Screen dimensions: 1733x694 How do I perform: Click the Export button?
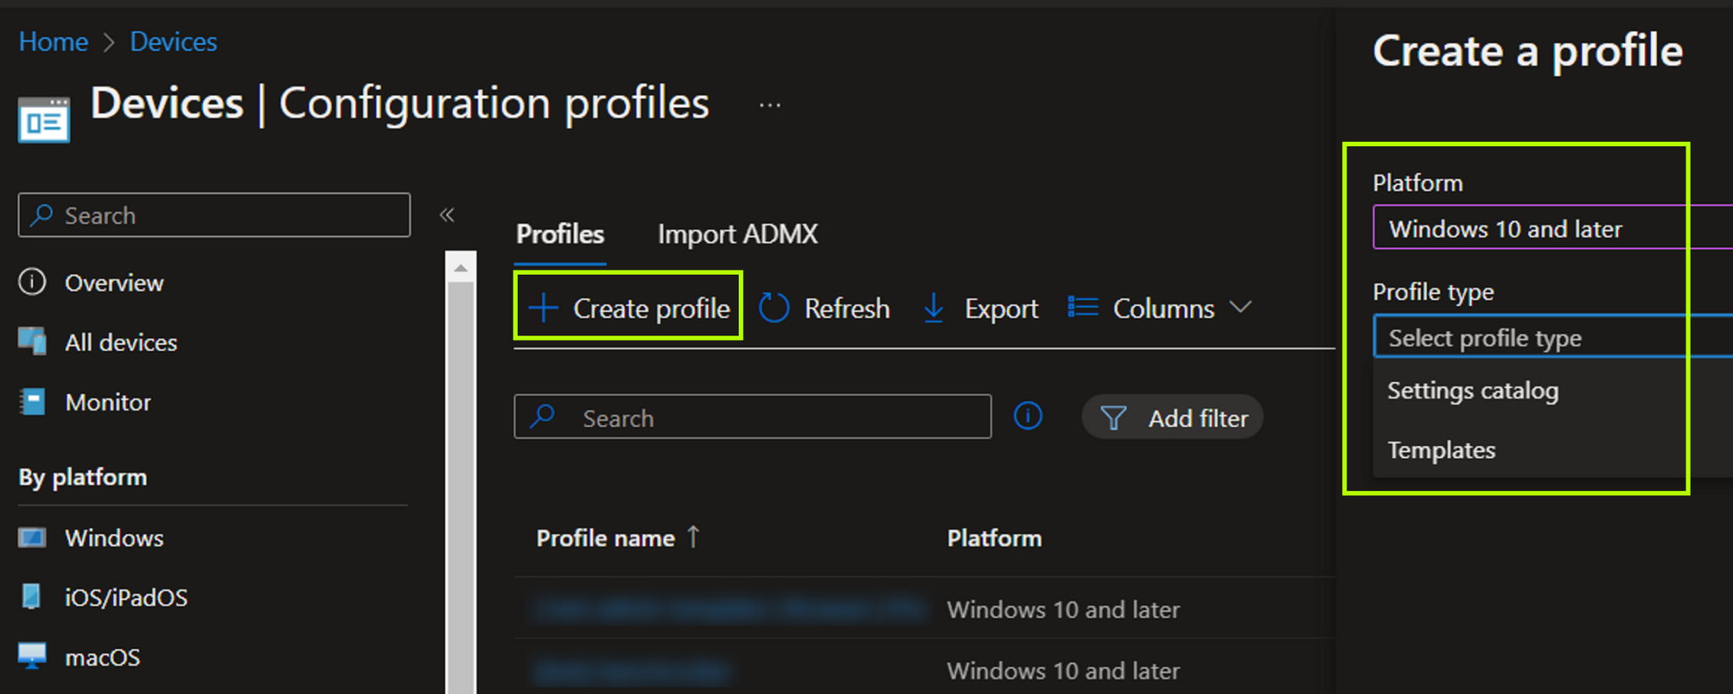click(980, 309)
